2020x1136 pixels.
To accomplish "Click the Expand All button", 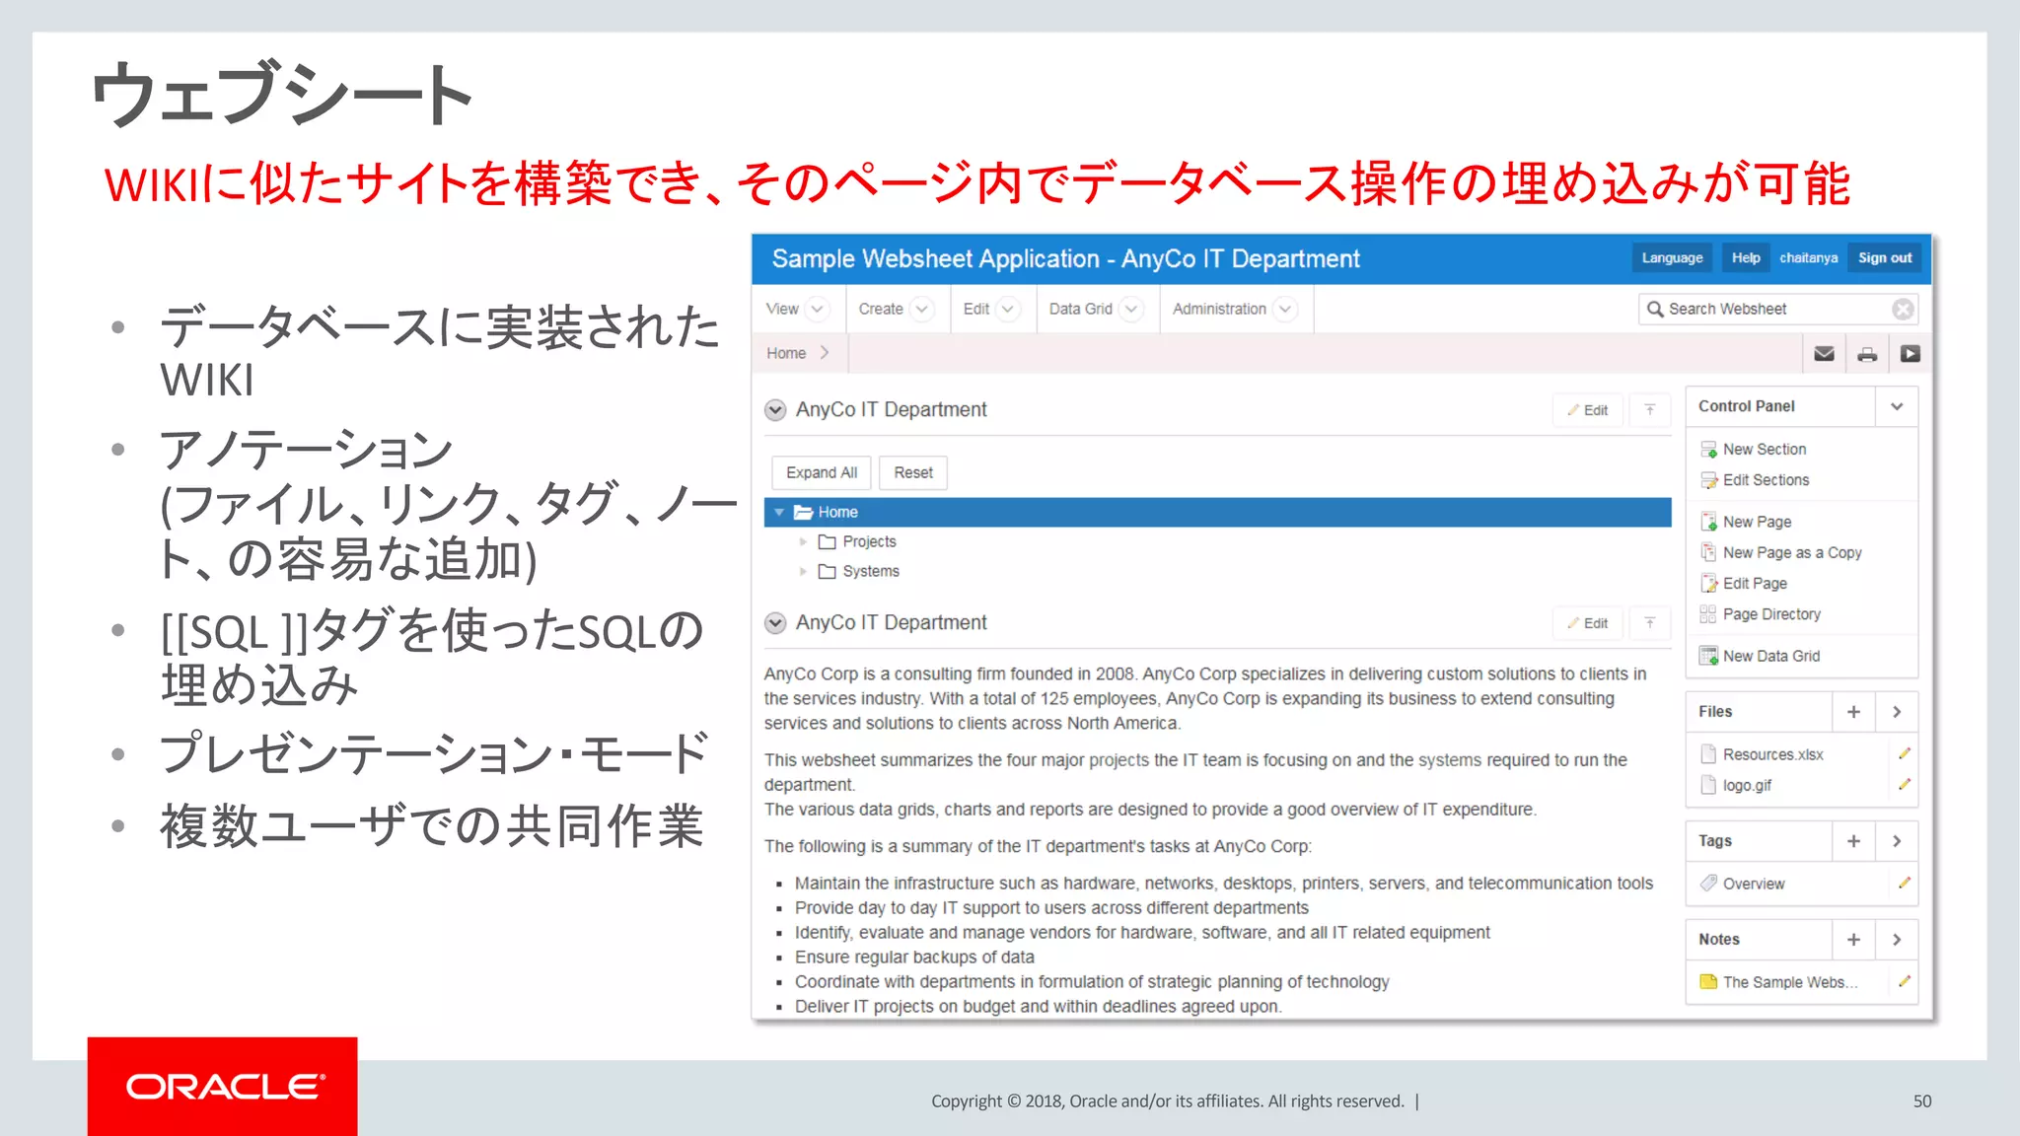I will (x=822, y=473).
